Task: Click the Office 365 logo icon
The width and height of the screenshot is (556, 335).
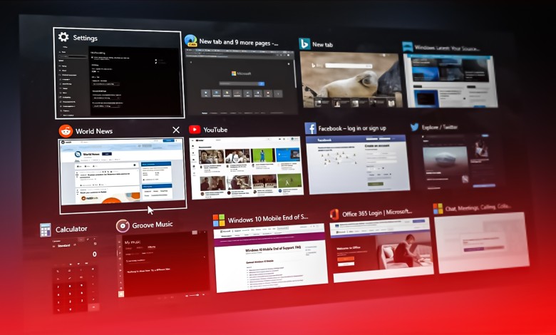Action: pyautogui.click(x=334, y=214)
